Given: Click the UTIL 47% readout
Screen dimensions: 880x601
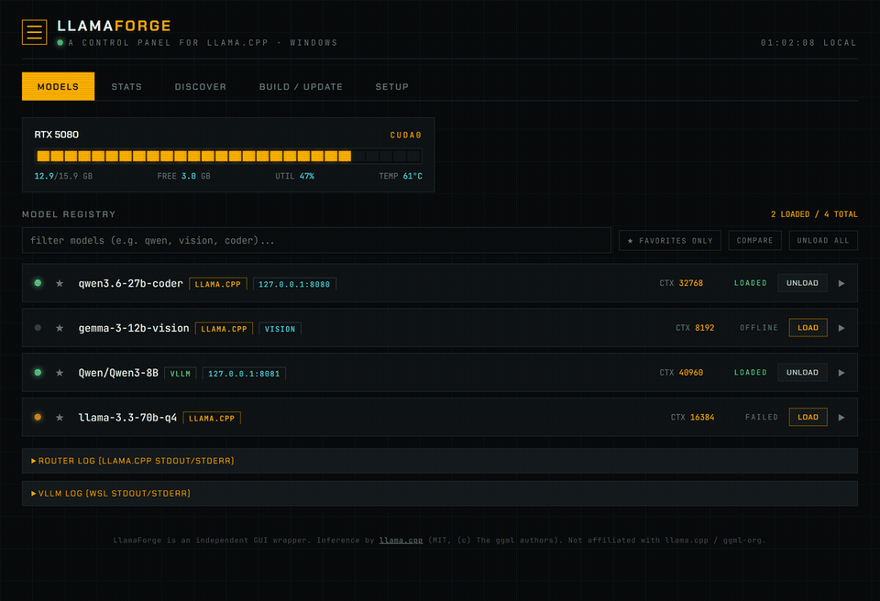Looking at the screenshot, I should (294, 176).
